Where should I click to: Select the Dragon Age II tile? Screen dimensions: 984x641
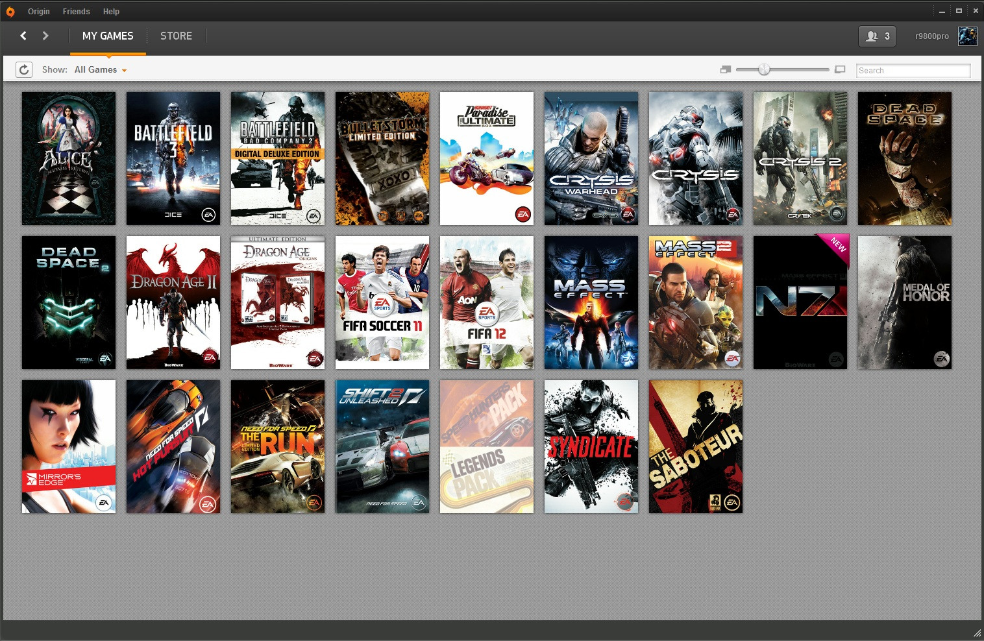click(173, 302)
